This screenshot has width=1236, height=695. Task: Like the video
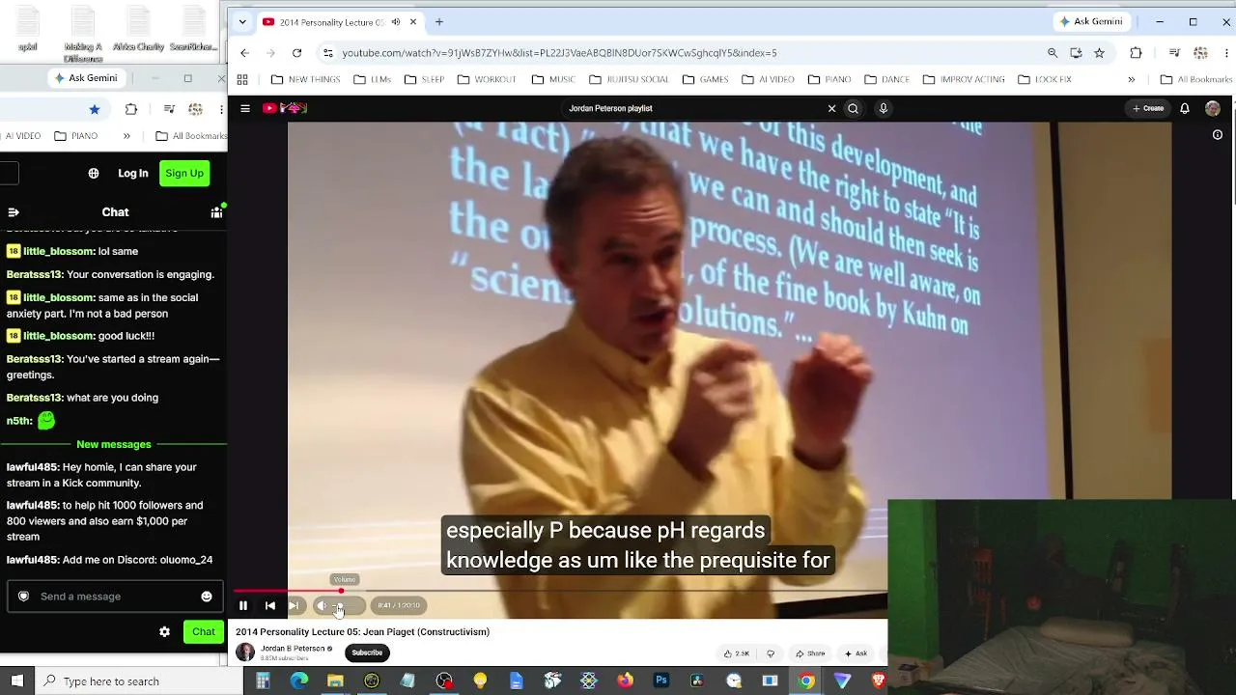point(737,653)
